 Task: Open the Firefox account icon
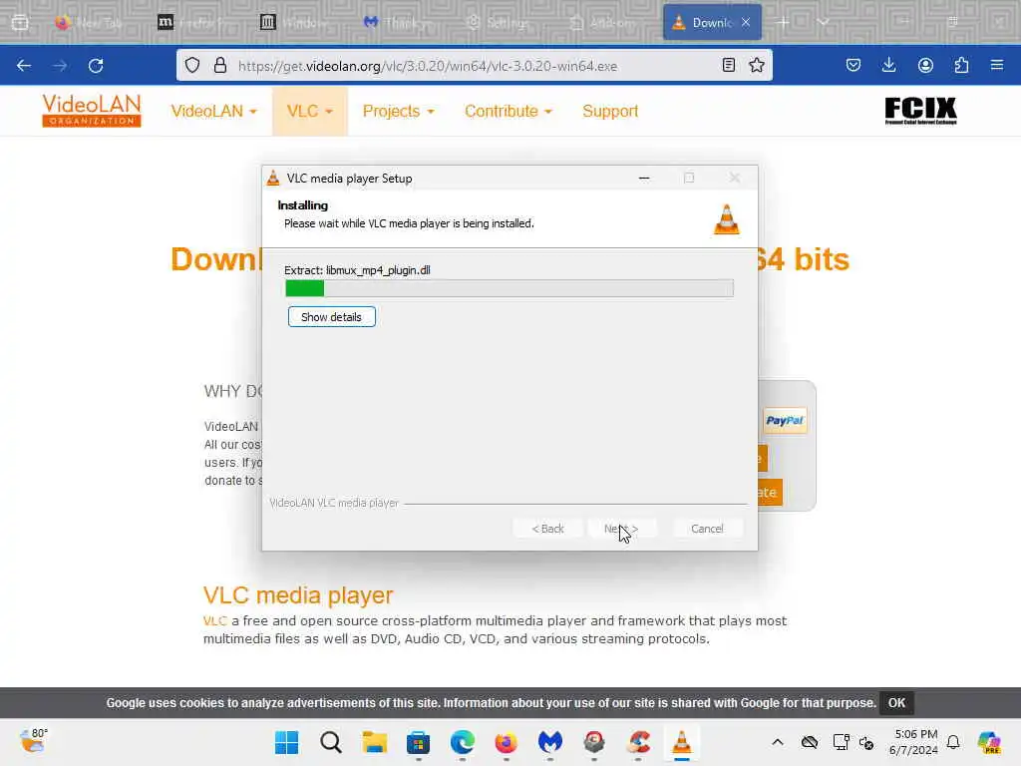point(925,65)
